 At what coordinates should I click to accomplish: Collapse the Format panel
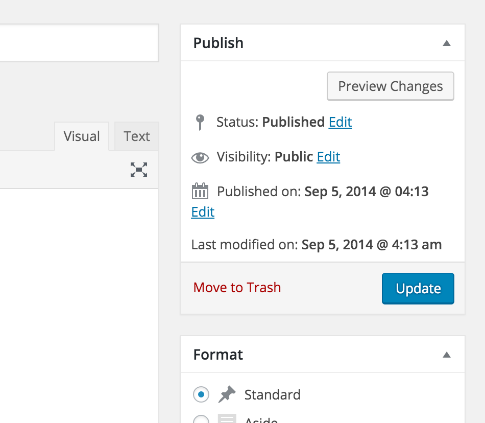(x=447, y=355)
